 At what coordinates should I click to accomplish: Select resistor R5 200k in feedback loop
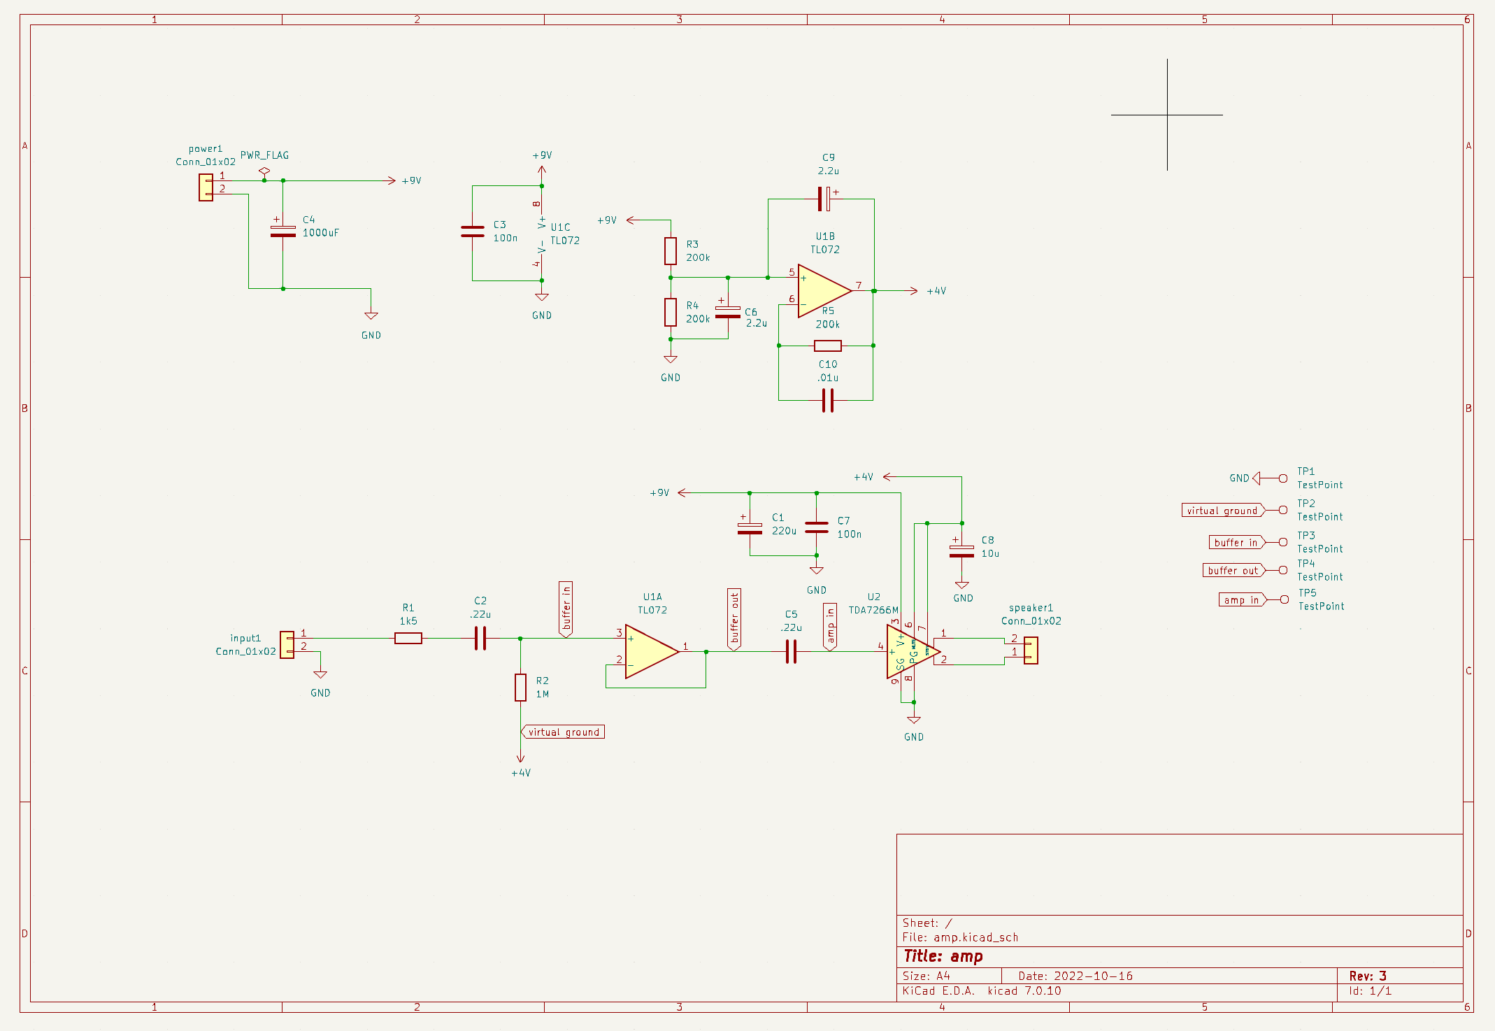point(828,346)
